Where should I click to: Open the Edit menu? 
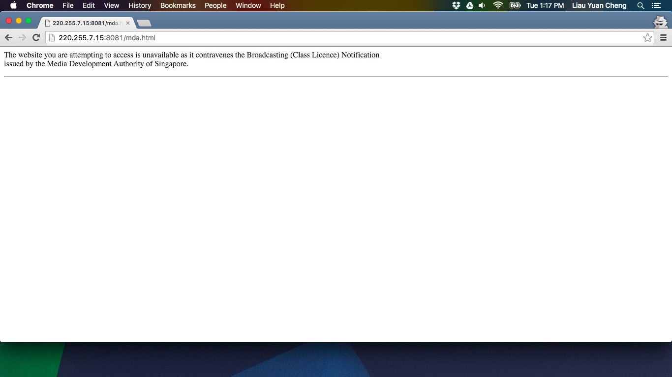pyautogui.click(x=89, y=5)
